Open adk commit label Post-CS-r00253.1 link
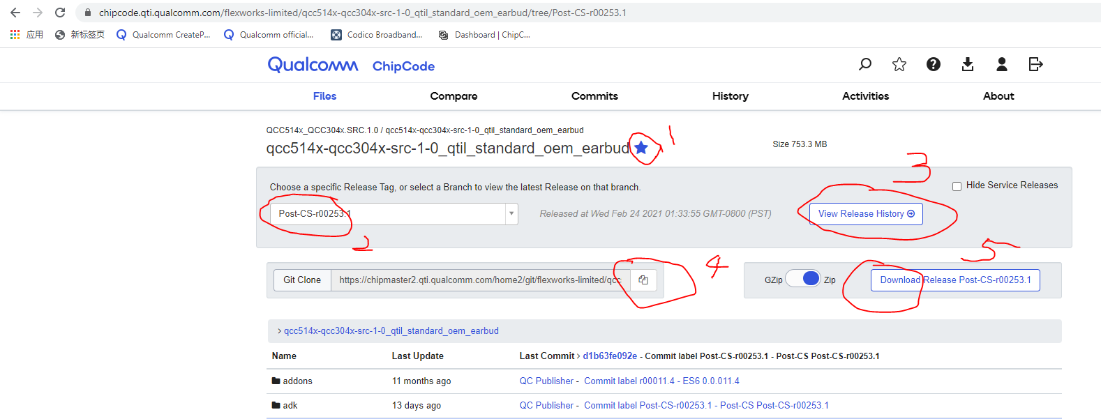The height and width of the screenshot is (419, 1101). (x=706, y=405)
